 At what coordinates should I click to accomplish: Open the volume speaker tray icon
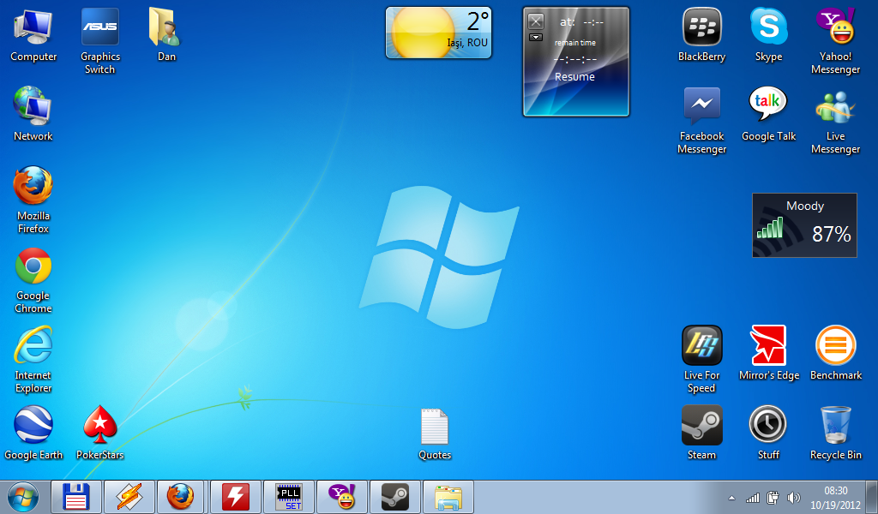coord(793,497)
